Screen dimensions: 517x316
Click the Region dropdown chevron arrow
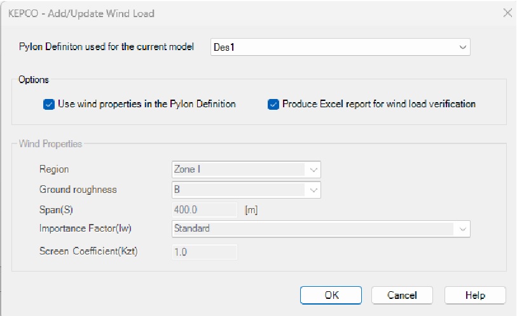(x=313, y=170)
